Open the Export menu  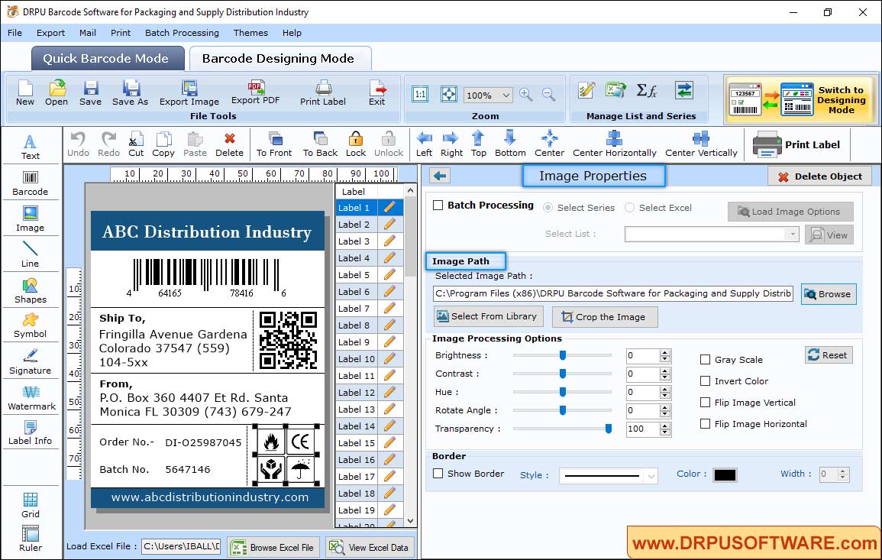50,33
